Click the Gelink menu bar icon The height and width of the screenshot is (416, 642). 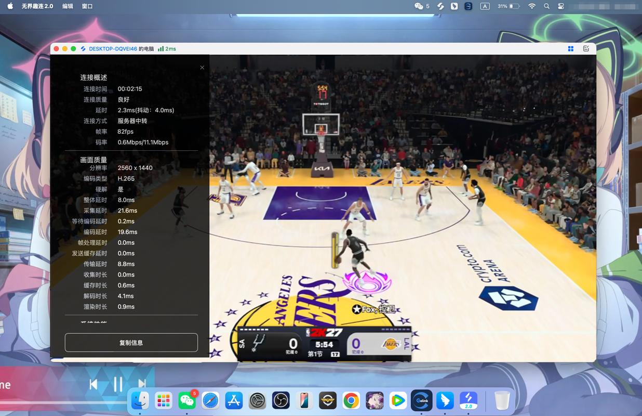(469, 6)
